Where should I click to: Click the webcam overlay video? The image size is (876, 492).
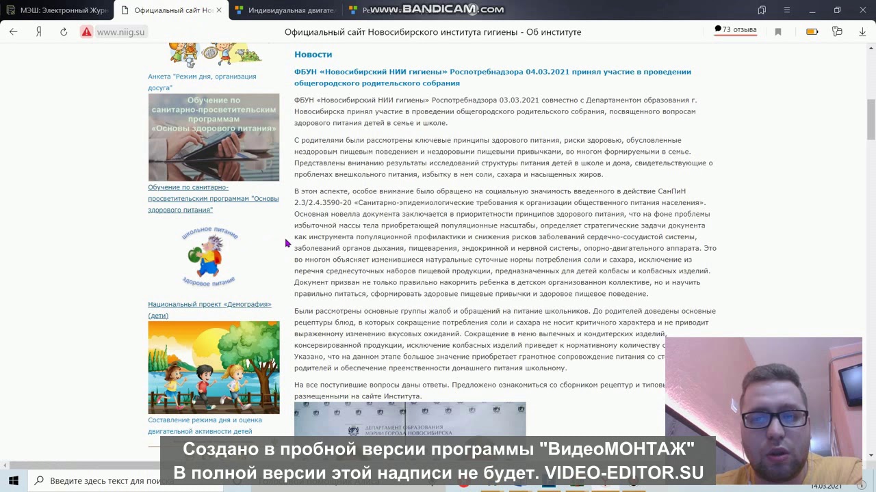[763, 410]
